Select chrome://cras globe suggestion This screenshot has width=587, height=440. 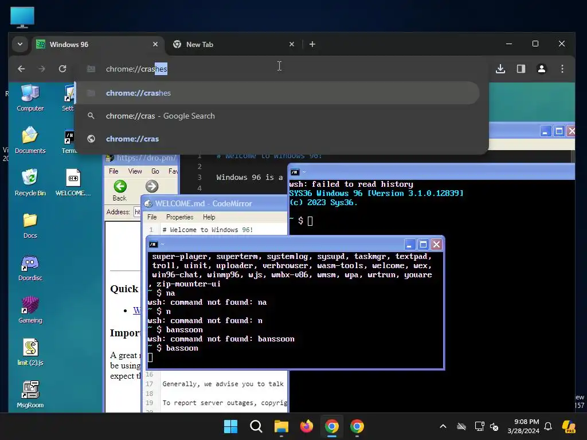coord(278,139)
